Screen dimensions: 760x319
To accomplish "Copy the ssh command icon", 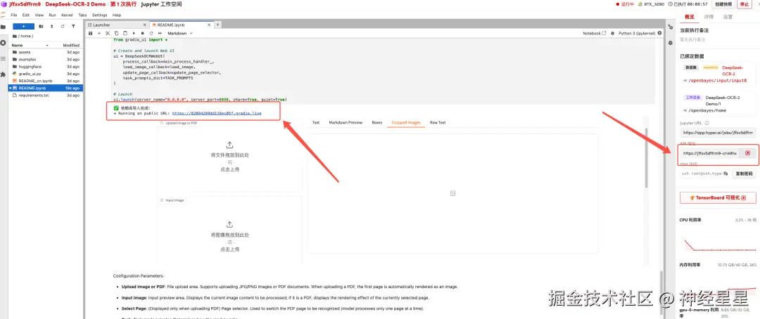I will [726, 174].
